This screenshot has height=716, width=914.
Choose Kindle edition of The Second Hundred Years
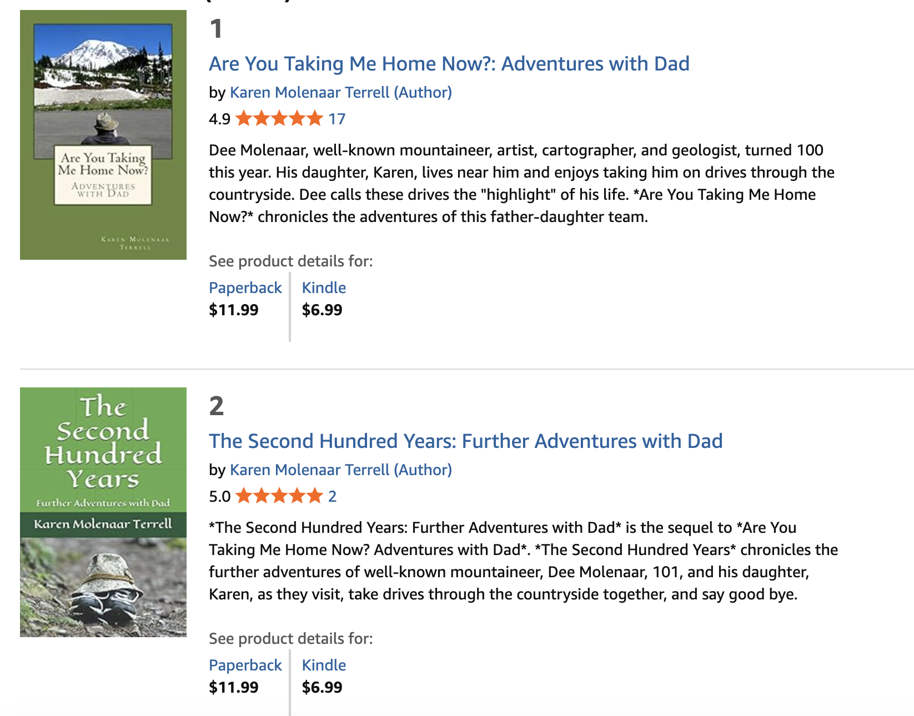tap(324, 665)
